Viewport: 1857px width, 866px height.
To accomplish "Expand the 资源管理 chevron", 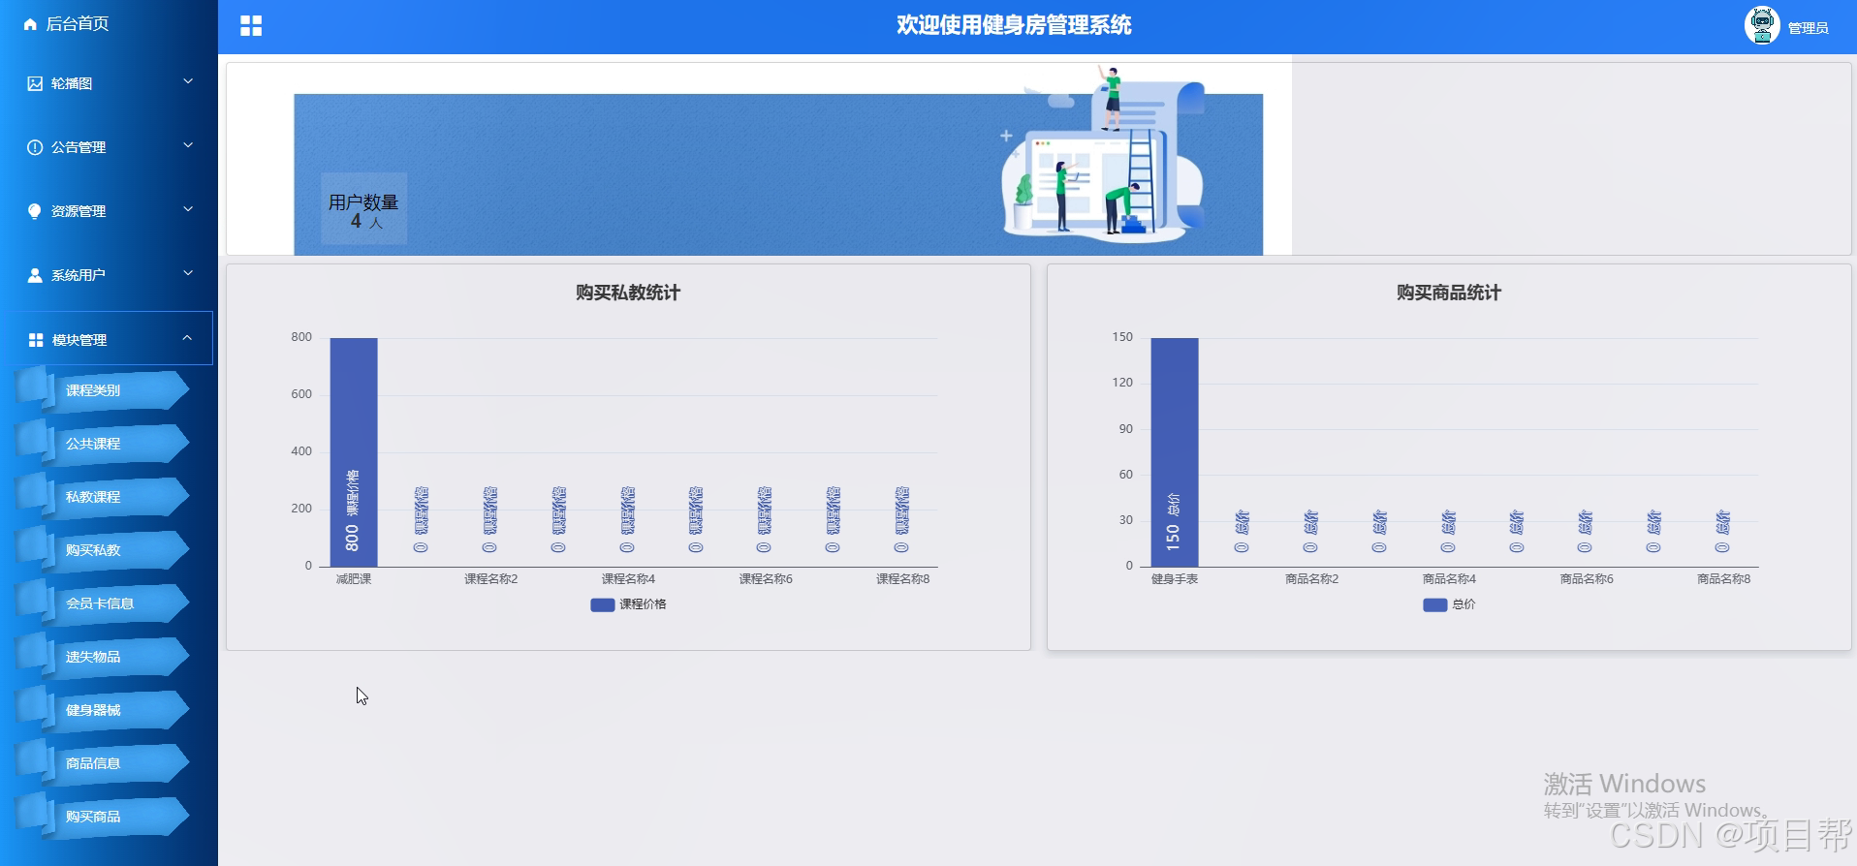I will [188, 209].
